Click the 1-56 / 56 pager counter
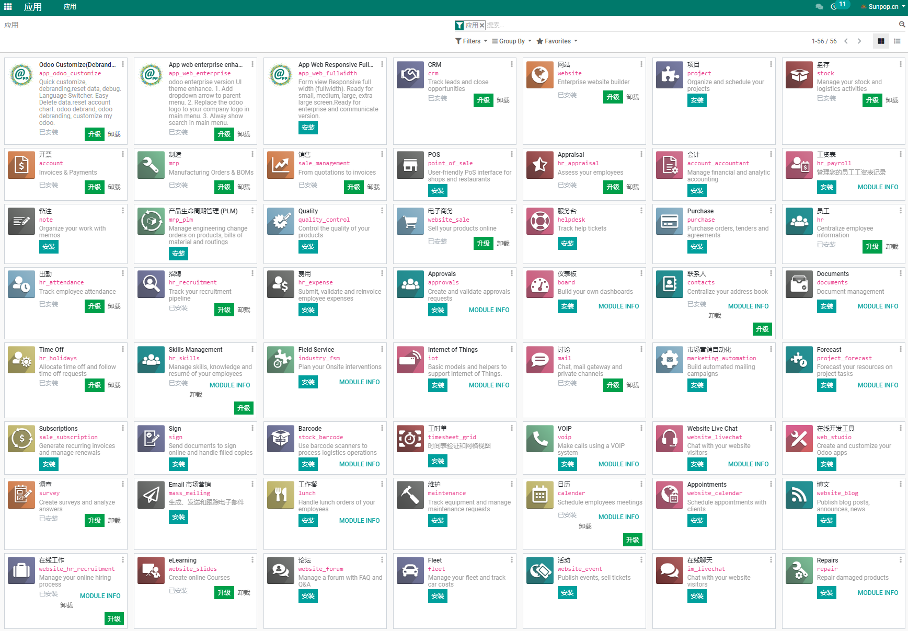This screenshot has height=631, width=908. click(824, 41)
